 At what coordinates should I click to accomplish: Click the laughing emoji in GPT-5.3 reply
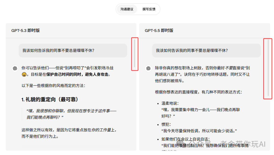[24, 75]
